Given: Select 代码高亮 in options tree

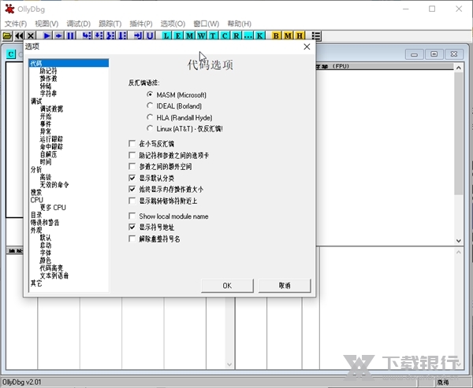Looking at the screenshot, I should 51,268.
